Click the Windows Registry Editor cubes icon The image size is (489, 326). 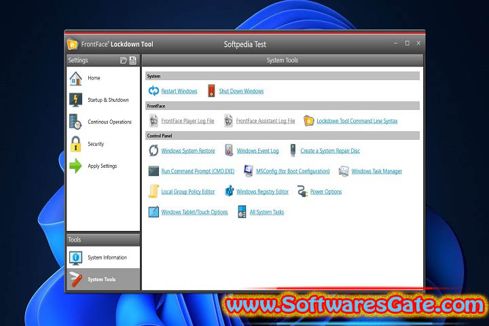[230, 191]
